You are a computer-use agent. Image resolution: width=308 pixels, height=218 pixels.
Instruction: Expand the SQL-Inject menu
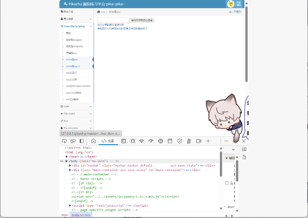(x=77, y=114)
